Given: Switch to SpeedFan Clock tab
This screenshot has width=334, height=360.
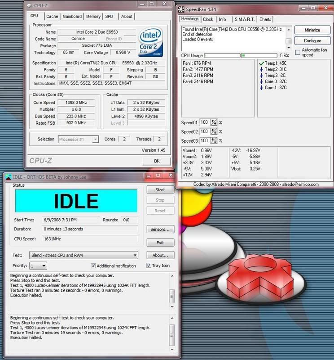Looking at the screenshot, I should (x=208, y=19).
